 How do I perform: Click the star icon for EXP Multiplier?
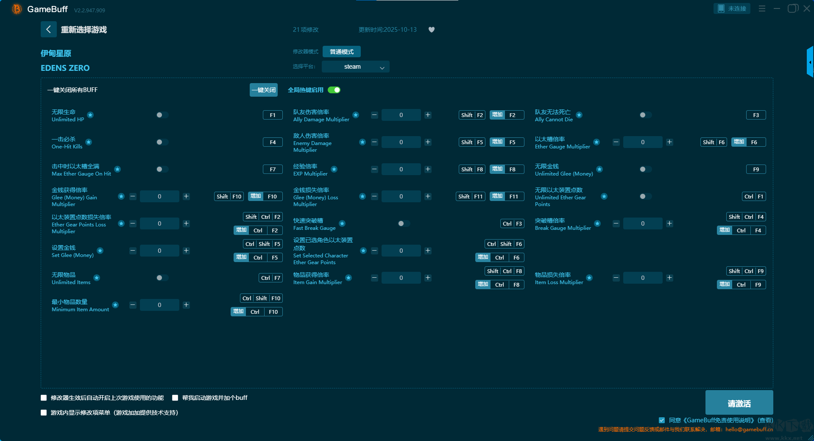coord(334,169)
